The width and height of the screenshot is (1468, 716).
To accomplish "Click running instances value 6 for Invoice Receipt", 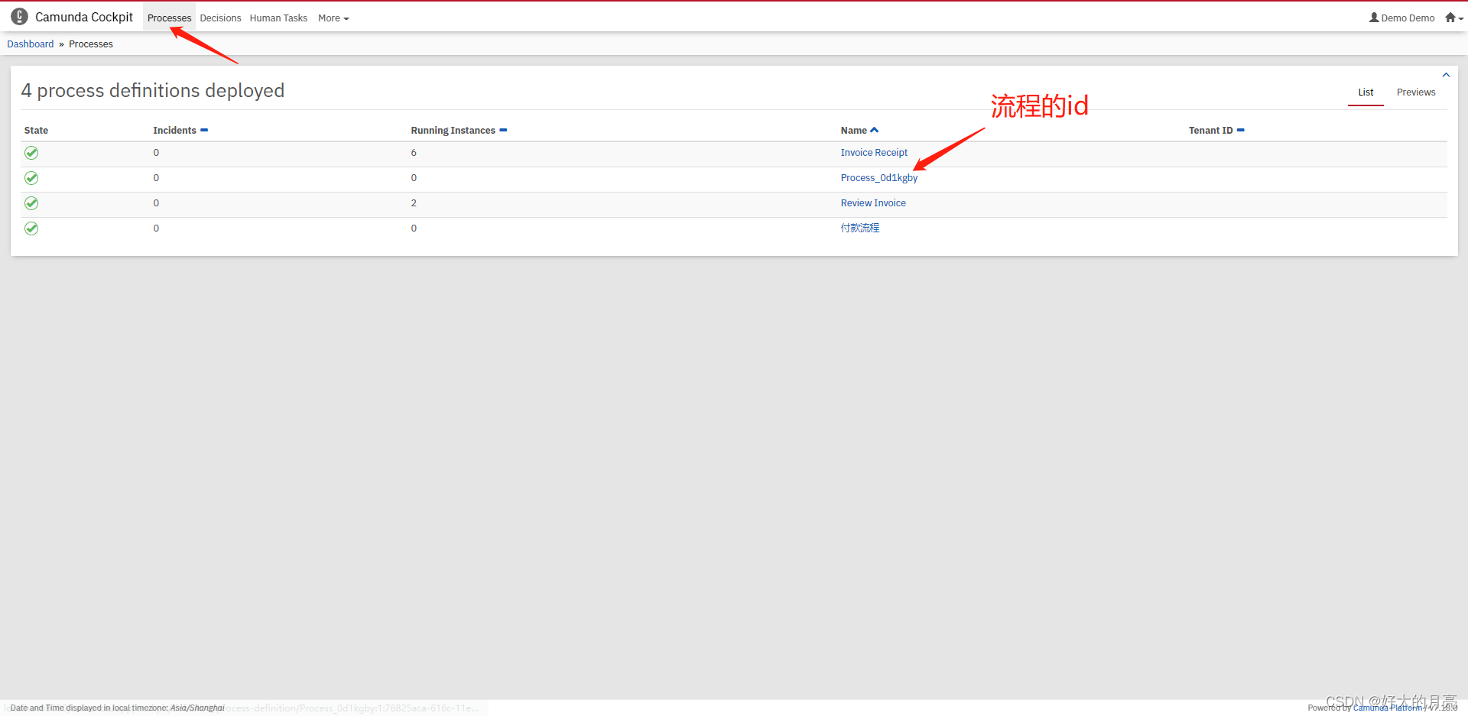I will (x=414, y=153).
